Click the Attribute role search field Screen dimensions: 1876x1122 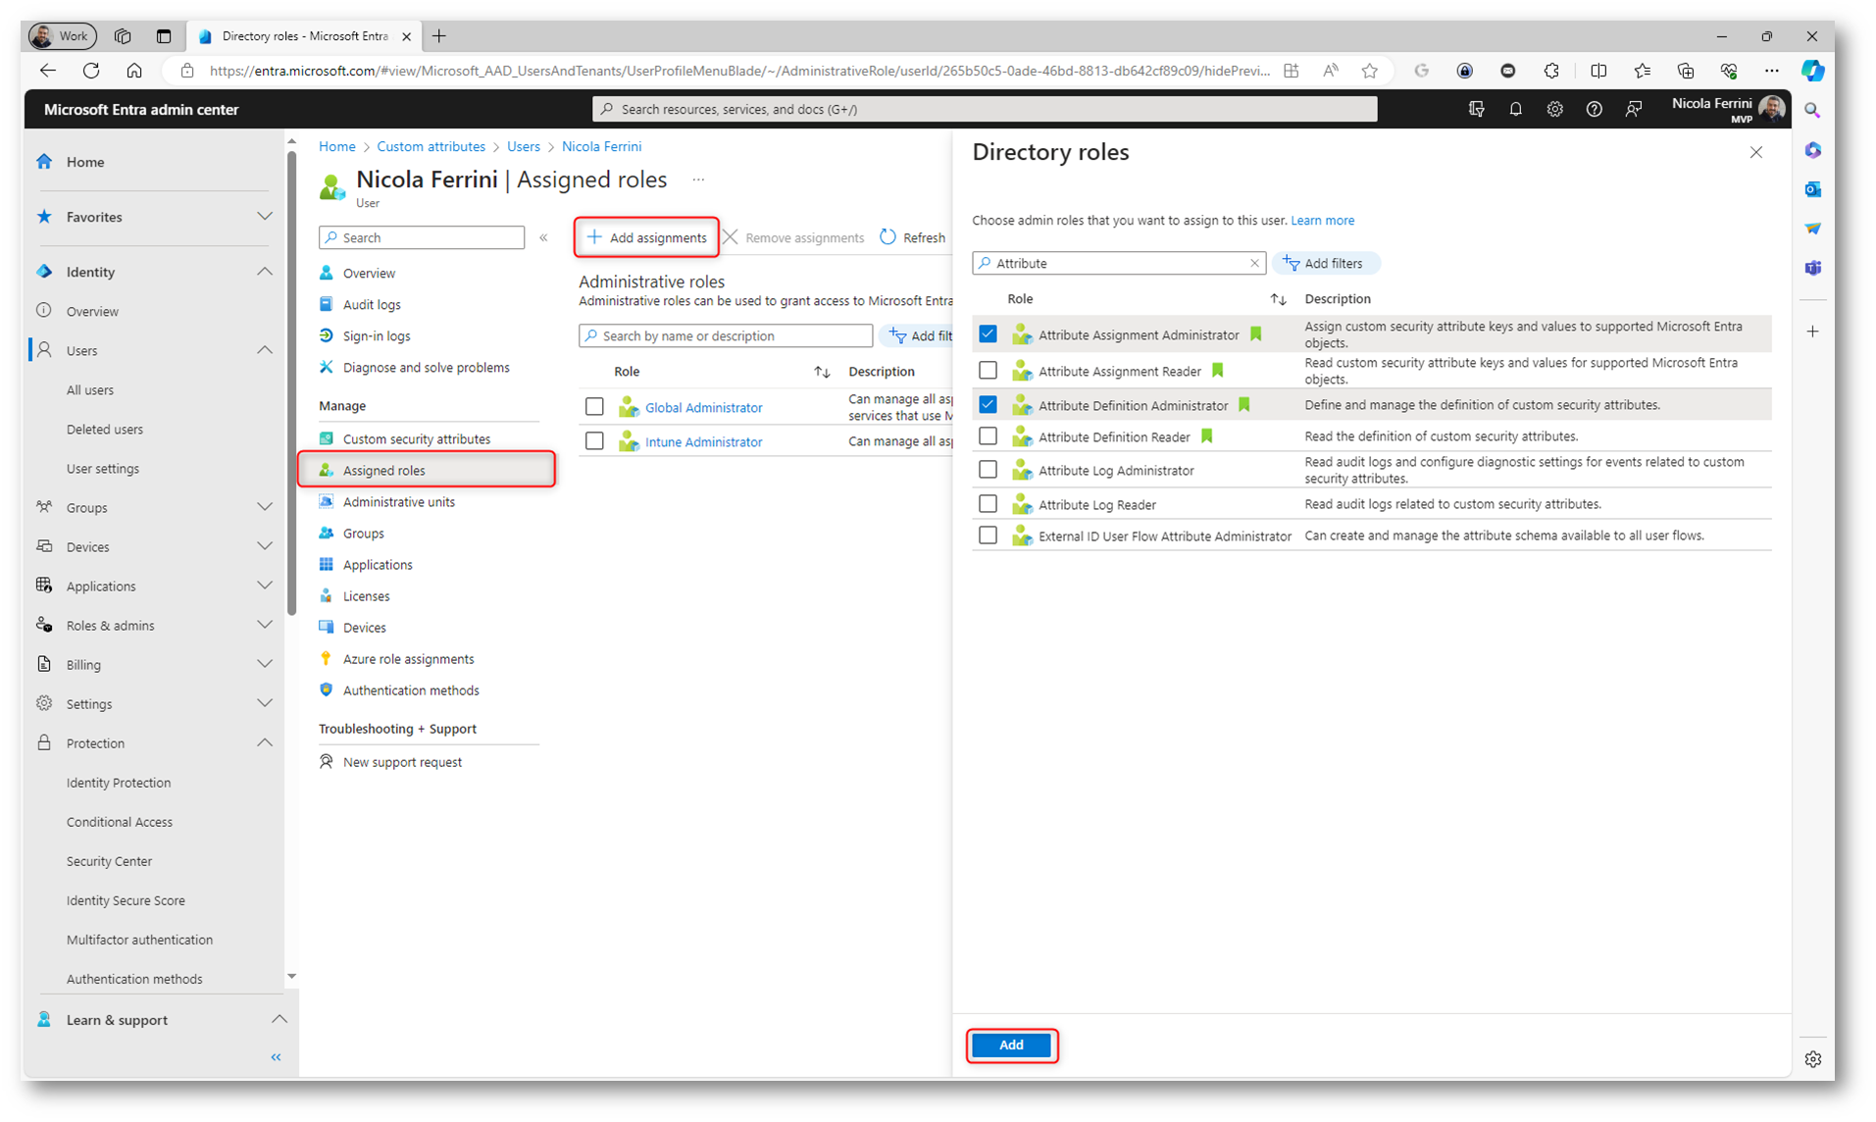pyautogui.click(x=1118, y=263)
